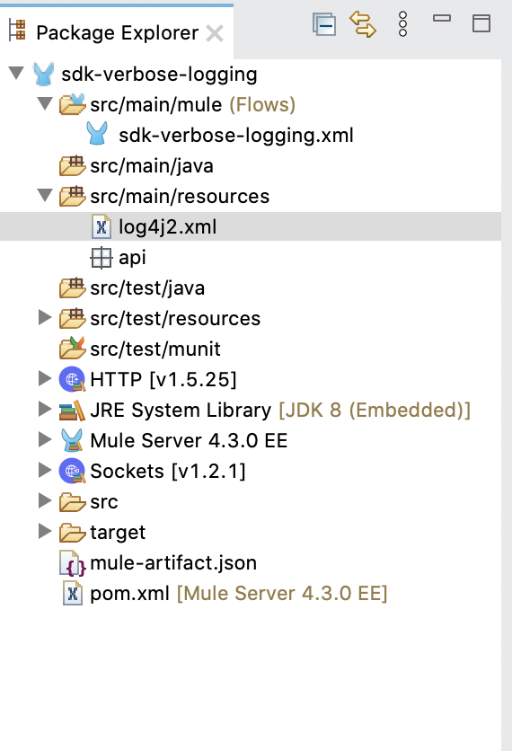Screen dimensions: 512x751
Task: Toggle Link with Editor icon
Action: point(363,24)
